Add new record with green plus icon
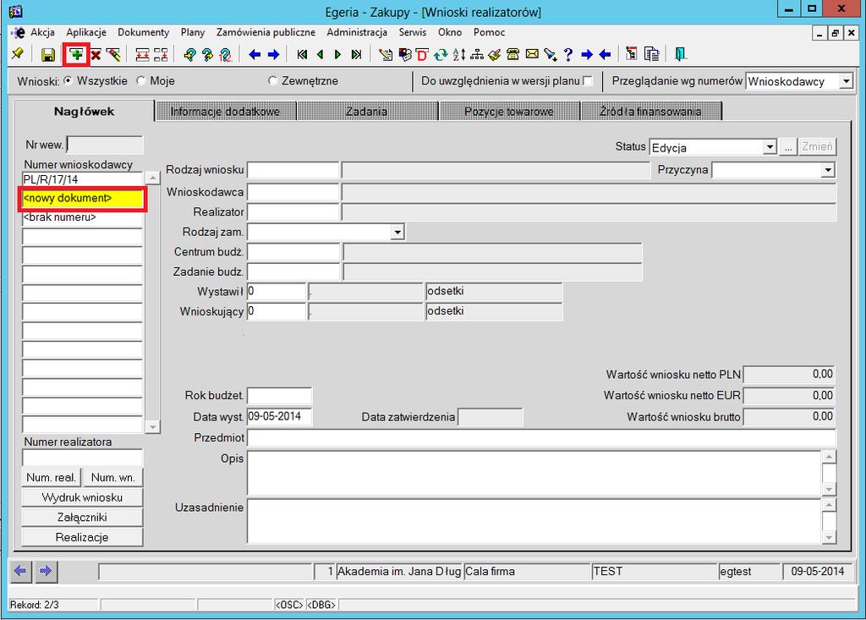This screenshot has height=620, width=866. [76, 54]
